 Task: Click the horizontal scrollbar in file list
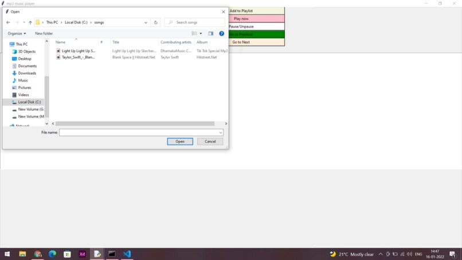pyautogui.click(x=135, y=123)
